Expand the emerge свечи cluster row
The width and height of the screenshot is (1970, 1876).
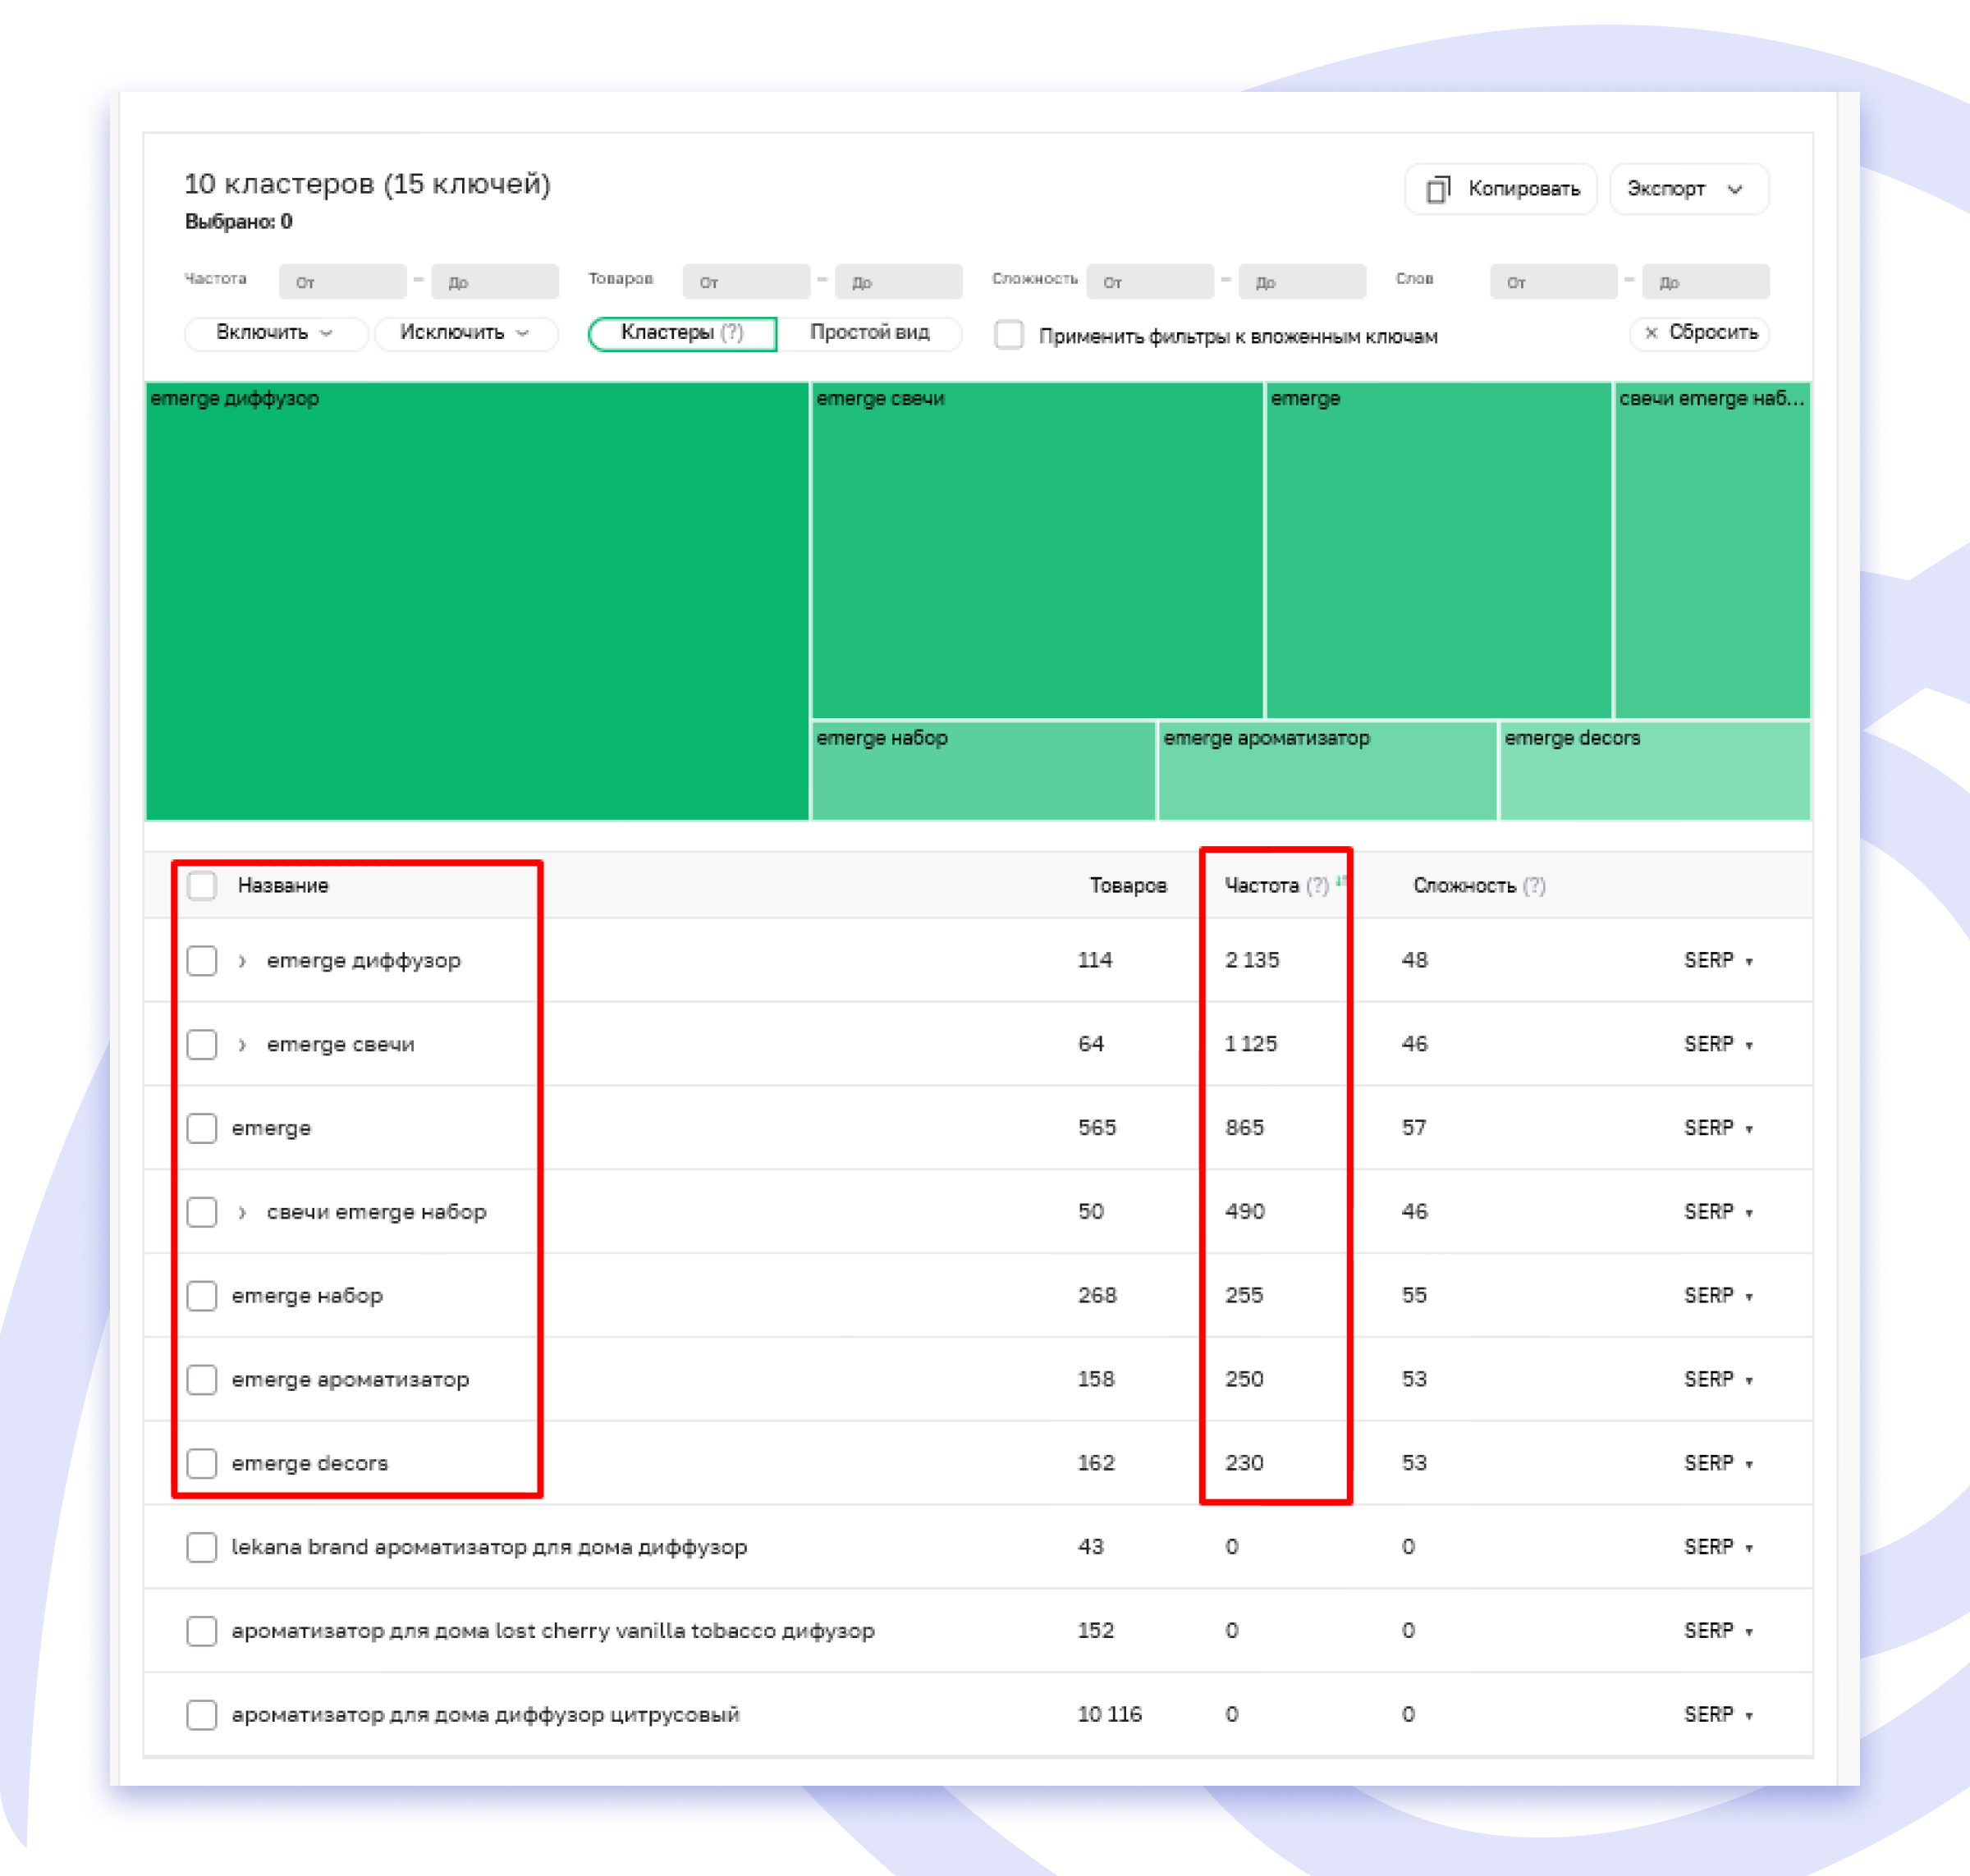241,1044
